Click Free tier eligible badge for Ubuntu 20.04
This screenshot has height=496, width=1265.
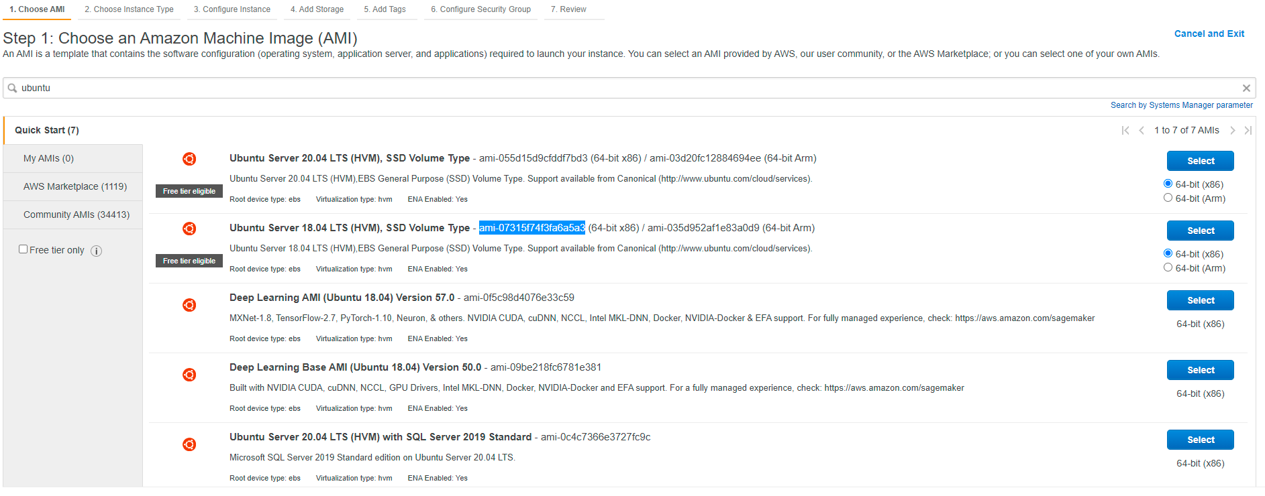(x=189, y=191)
